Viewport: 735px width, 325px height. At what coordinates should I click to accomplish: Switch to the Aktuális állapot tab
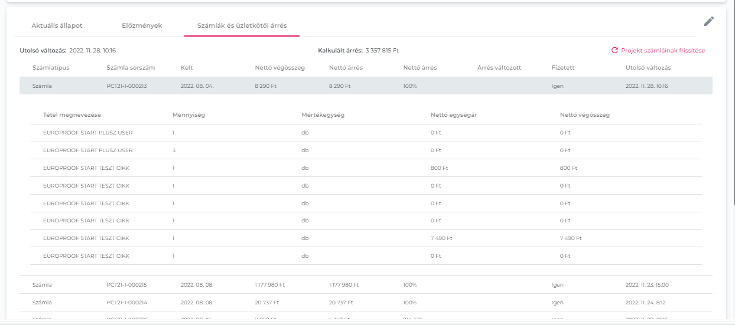(57, 26)
